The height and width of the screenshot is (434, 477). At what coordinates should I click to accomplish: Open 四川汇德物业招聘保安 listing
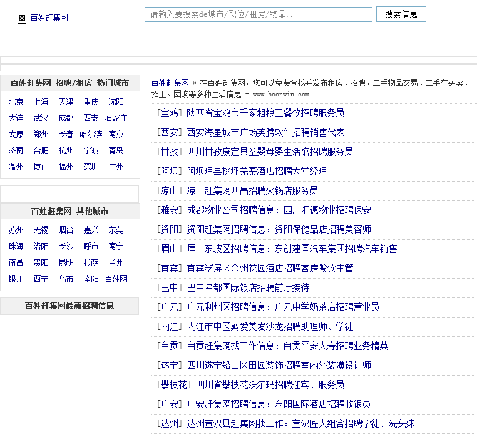click(x=279, y=210)
